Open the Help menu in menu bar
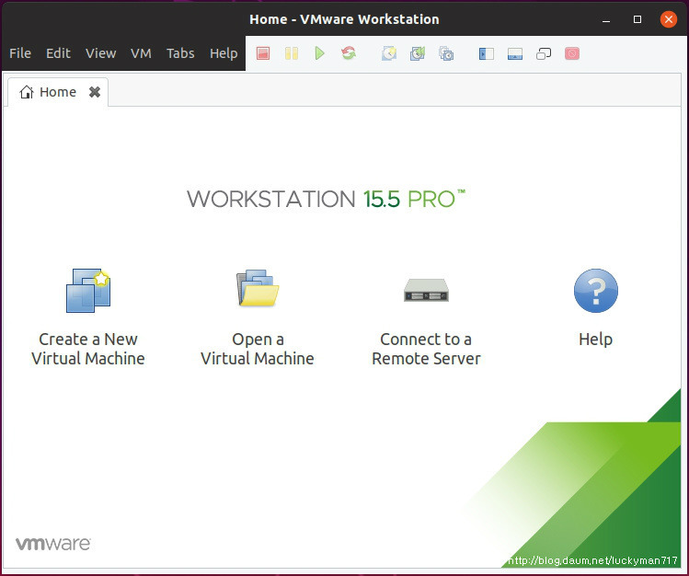The image size is (689, 576). (224, 53)
